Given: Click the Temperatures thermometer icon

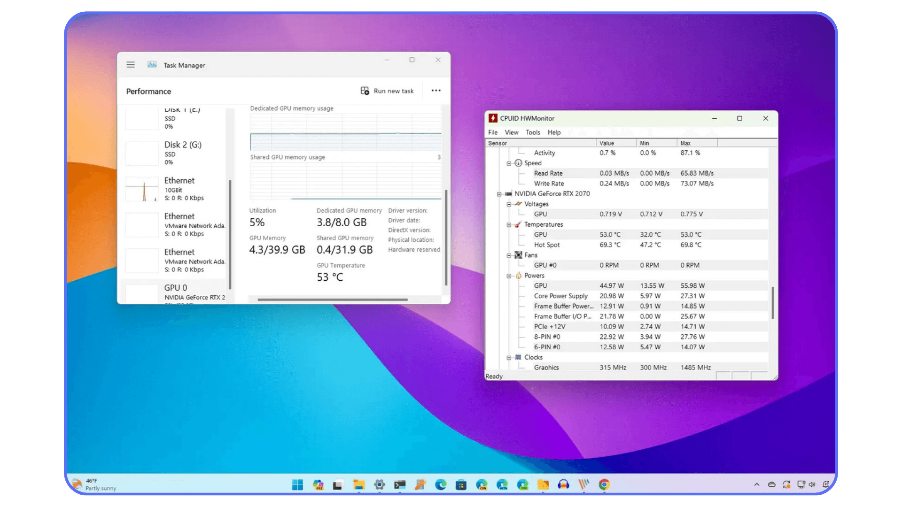Looking at the screenshot, I should pos(518,224).
